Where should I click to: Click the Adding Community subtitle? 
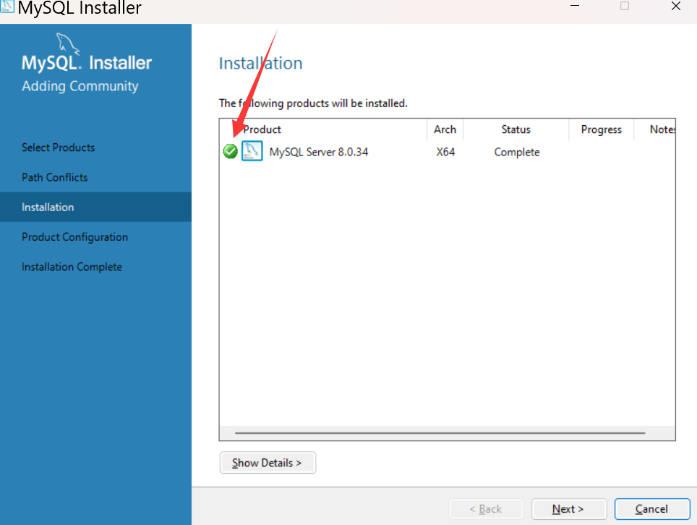coord(80,86)
